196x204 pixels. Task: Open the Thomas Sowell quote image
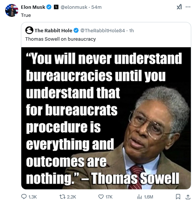106,118
